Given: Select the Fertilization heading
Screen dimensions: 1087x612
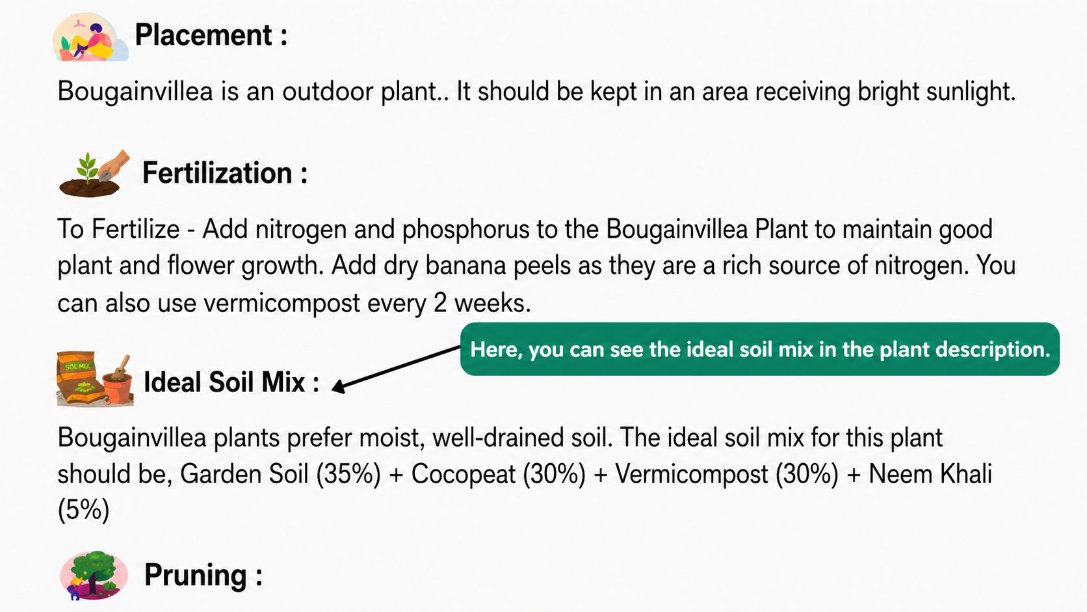Looking at the screenshot, I should click(x=225, y=173).
